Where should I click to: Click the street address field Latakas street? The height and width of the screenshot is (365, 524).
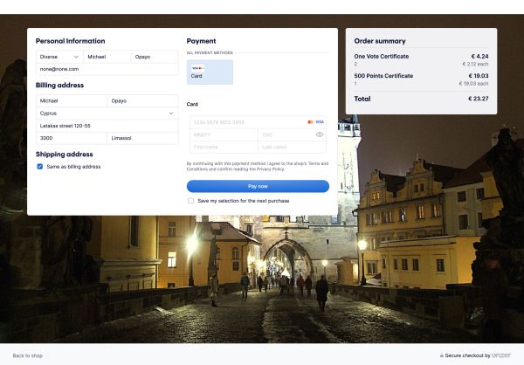pyautogui.click(x=107, y=126)
